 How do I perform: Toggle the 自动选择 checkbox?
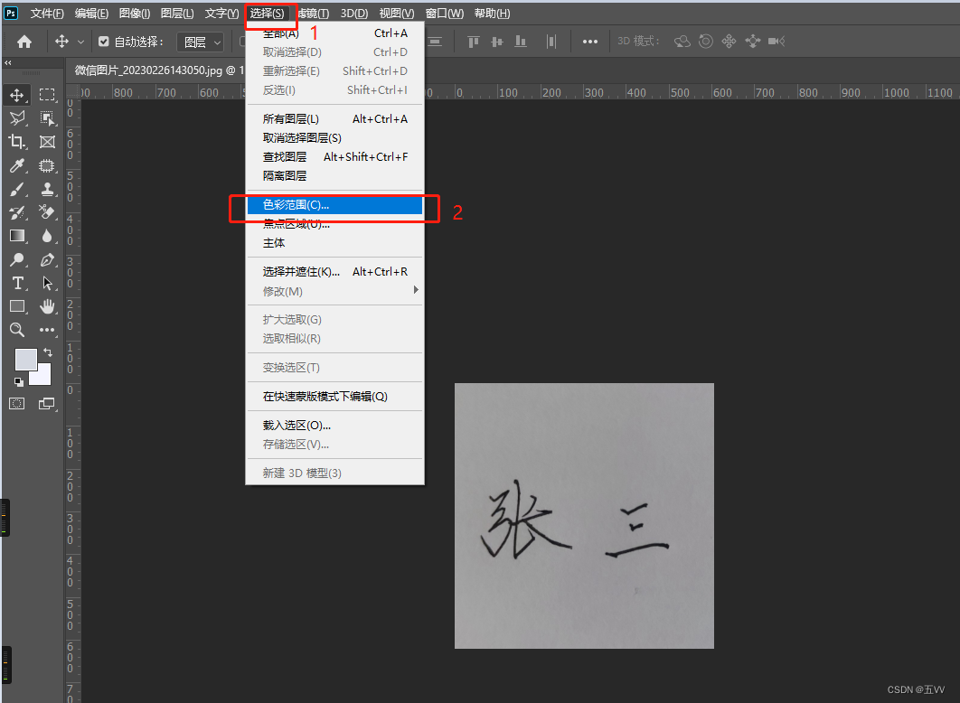coord(103,42)
